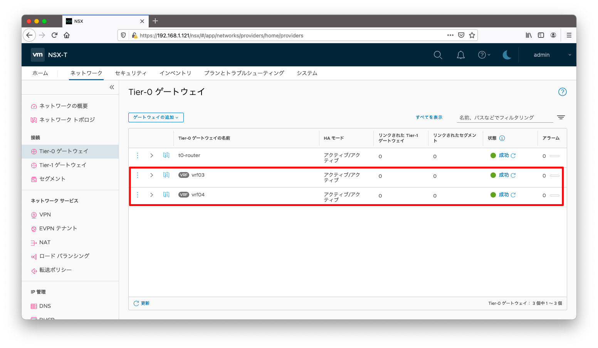The image size is (598, 348).
Task: Click the alarm bar for vrf04
Action: click(554, 195)
